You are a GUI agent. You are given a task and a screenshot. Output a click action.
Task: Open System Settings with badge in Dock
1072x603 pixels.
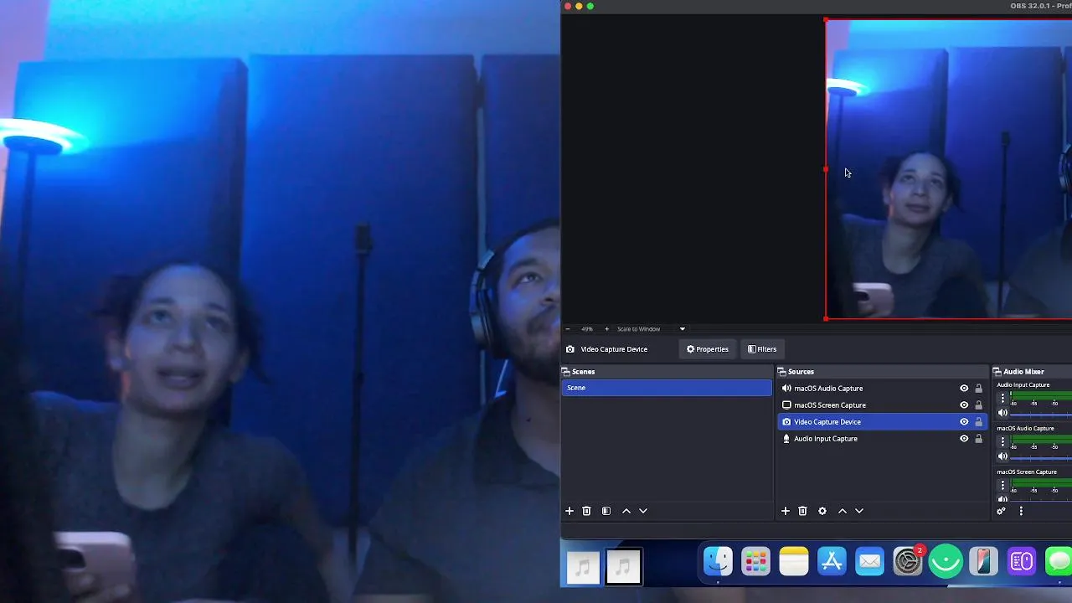[x=908, y=561]
